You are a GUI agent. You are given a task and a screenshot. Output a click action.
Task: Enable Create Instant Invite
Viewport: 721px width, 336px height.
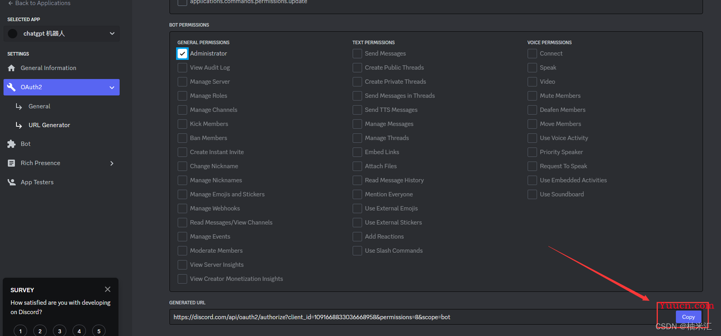[183, 152]
